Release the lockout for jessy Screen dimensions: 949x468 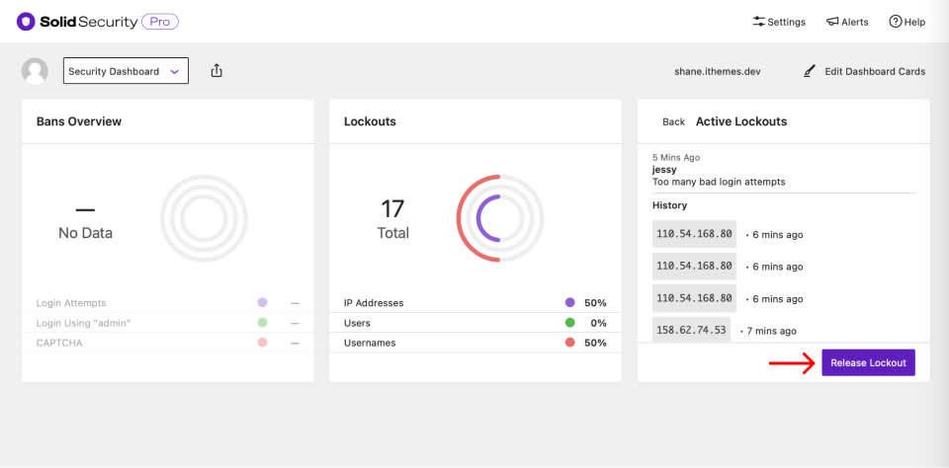868,362
